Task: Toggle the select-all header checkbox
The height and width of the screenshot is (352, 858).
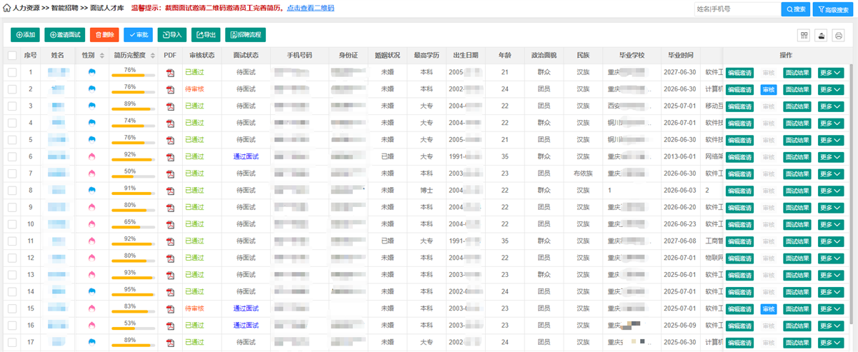Action: (x=12, y=56)
